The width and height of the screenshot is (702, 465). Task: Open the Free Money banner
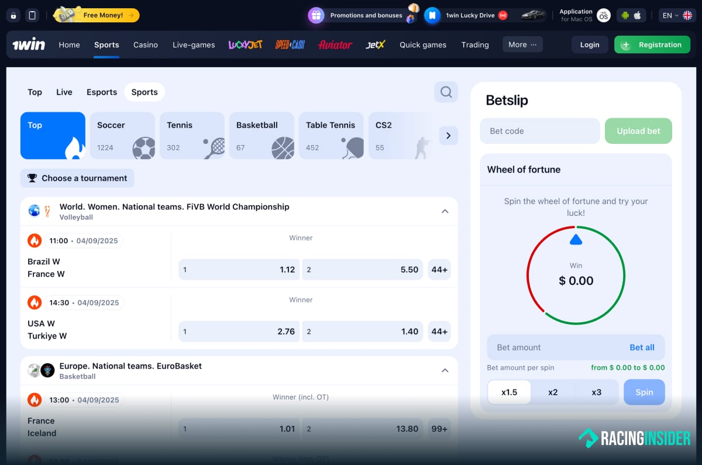97,15
